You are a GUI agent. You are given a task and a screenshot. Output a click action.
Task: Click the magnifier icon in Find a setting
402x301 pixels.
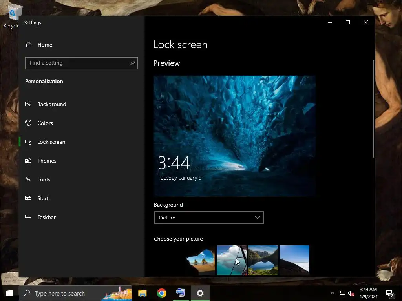coord(132,63)
